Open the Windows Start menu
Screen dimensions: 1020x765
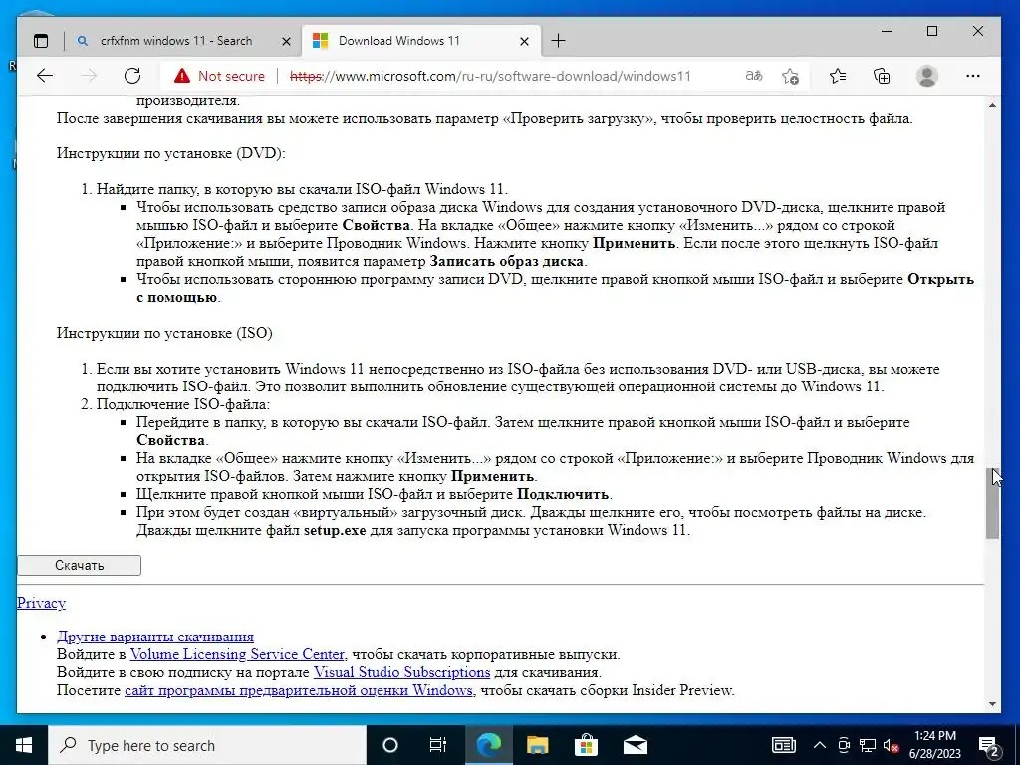(24, 745)
